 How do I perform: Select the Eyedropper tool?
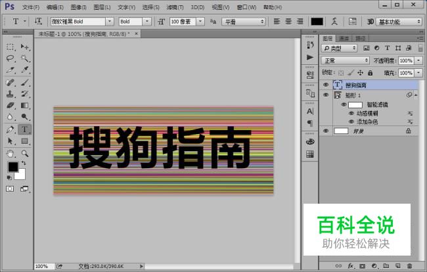[25, 70]
